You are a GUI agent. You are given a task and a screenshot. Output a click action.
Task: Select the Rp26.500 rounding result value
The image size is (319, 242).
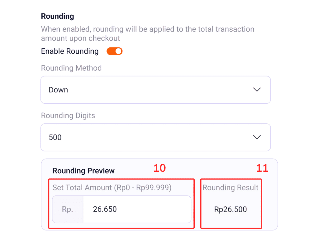(231, 210)
